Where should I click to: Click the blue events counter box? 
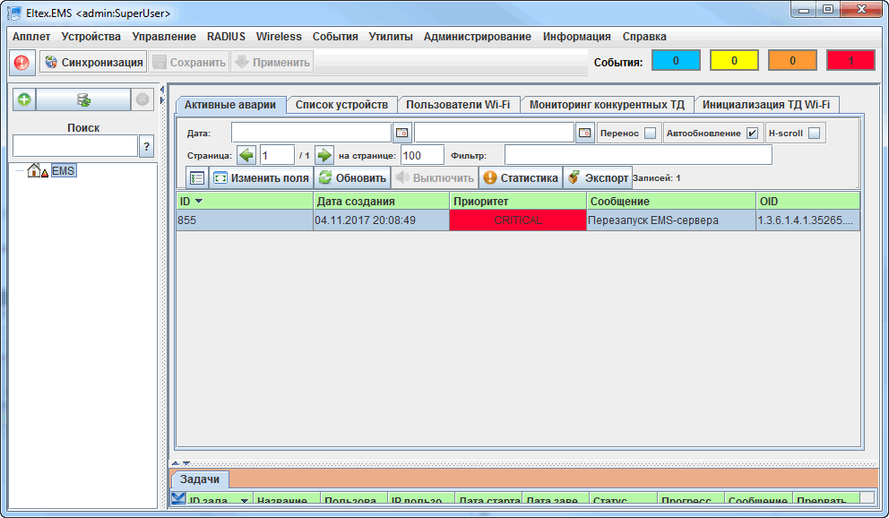(x=676, y=61)
